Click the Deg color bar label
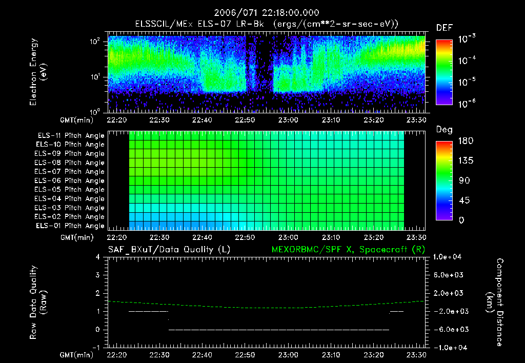 coord(445,130)
